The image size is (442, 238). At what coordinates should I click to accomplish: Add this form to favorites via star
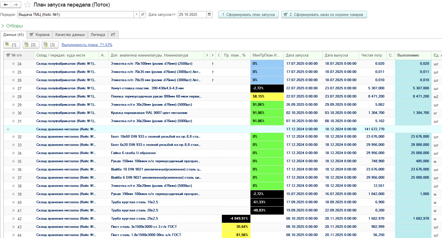coord(27,5)
